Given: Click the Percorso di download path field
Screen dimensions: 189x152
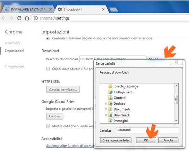Looking at the screenshot, I should click(x=112, y=59).
